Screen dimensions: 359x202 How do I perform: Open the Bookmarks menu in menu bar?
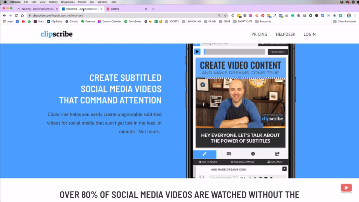pyautogui.click(x=68, y=2)
